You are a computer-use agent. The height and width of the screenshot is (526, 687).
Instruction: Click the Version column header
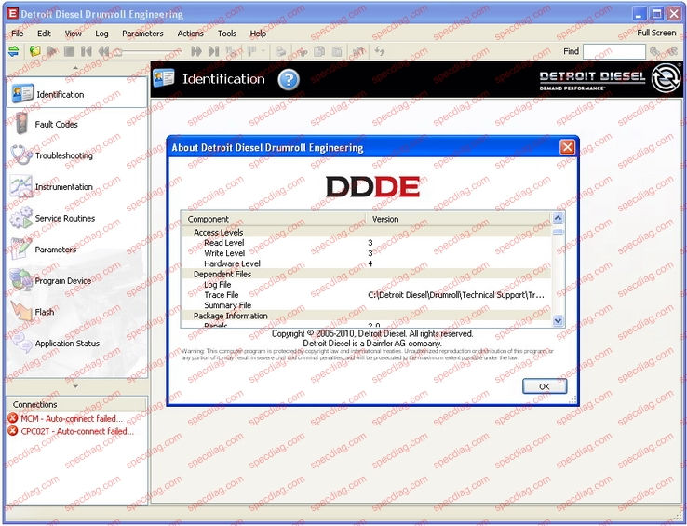pos(459,219)
